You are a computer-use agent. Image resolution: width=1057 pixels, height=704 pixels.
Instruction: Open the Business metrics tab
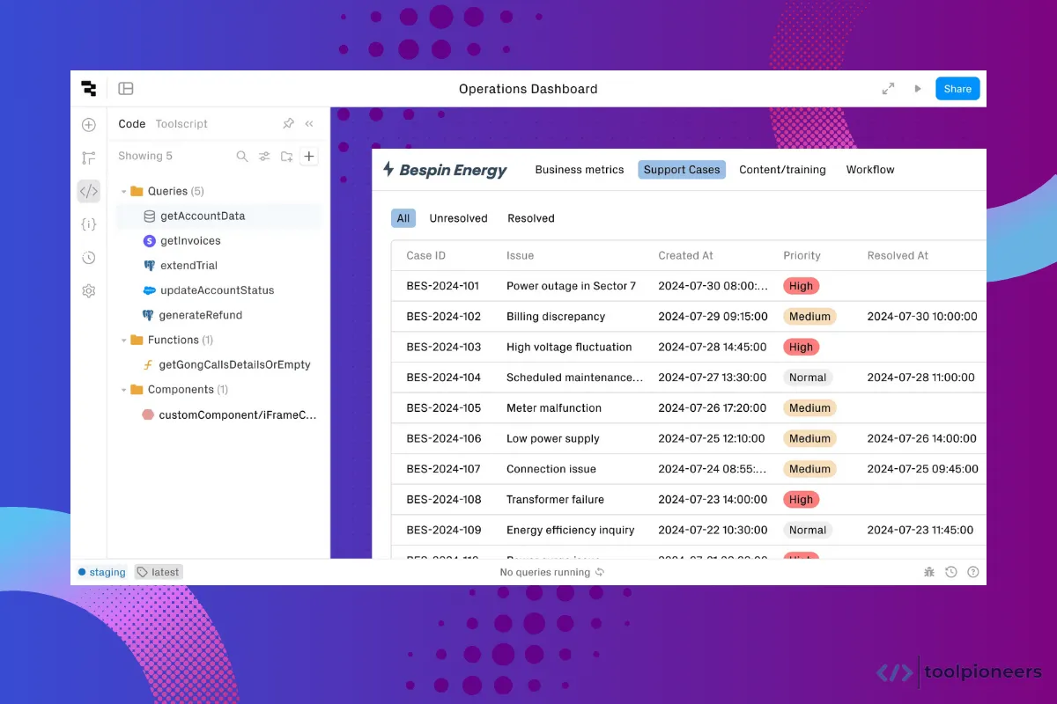[x=580, y=170]
